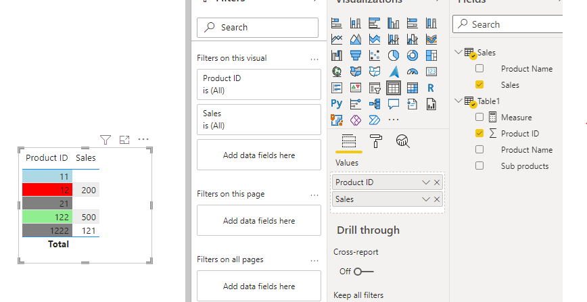The height and width of the screenshot is (302, 587).
Task: Select the Treemap visual
Action: coord(431,55)
